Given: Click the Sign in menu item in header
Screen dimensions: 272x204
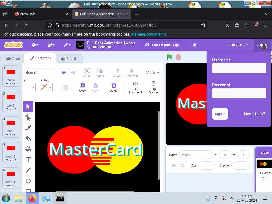Looking at the screenshot, I should pyautogui.click(x=262, y=45).
